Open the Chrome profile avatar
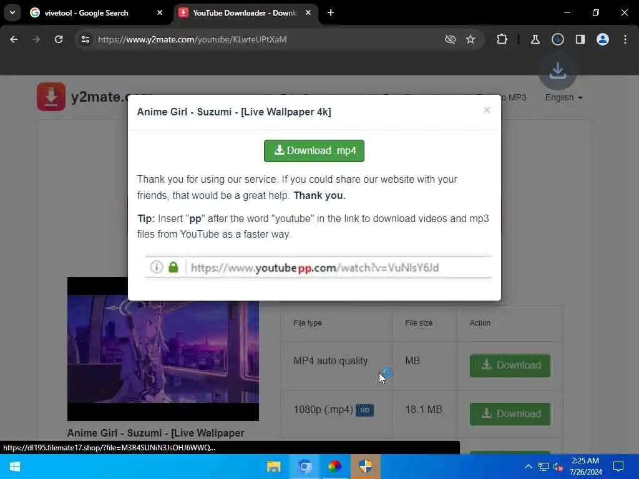Screen dimensions: 639x479 tap(603, 39)
